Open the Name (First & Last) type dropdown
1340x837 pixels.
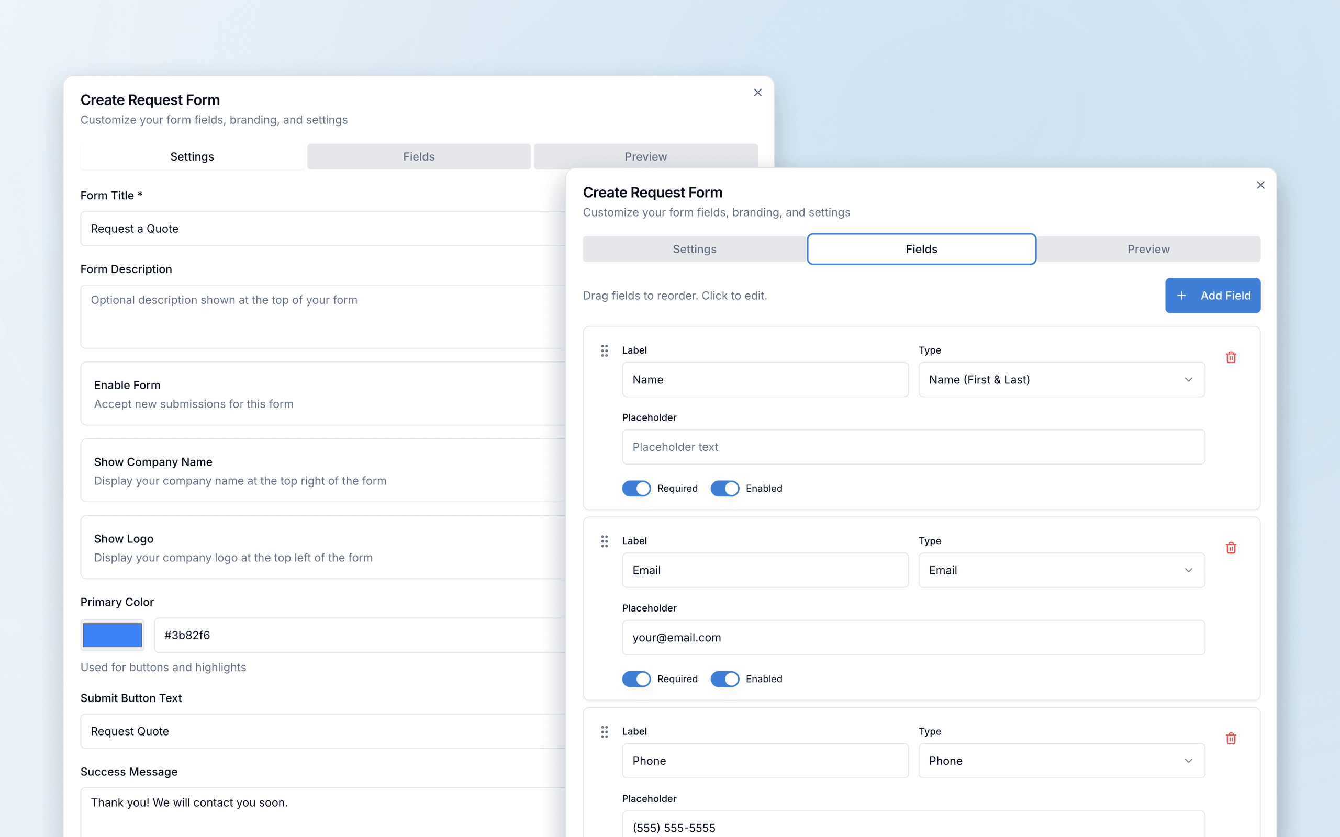pyautogui.click(x=1062, y=380)
